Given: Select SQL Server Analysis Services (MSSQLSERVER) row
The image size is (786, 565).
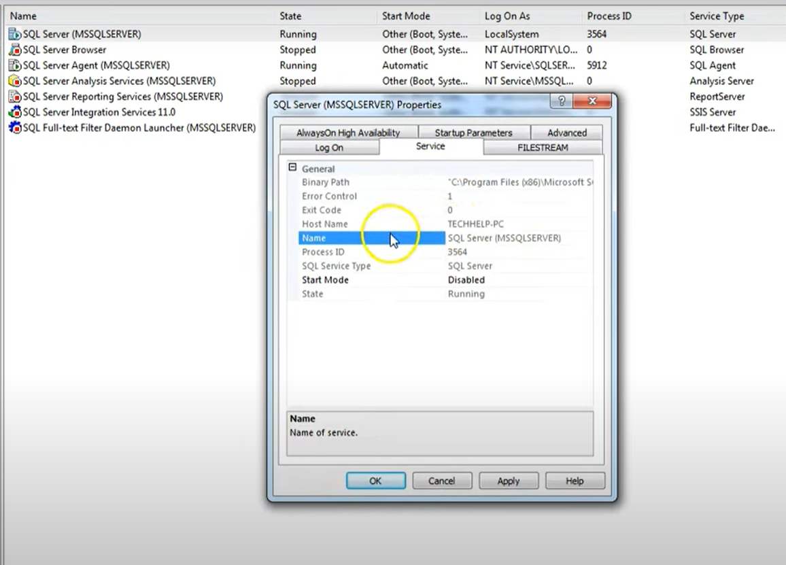Looking at the screenshot, I should (119, 81).
